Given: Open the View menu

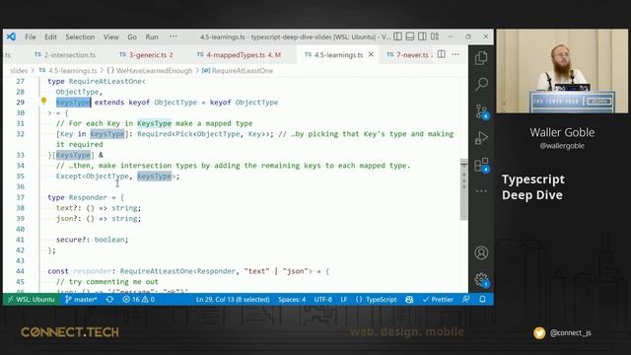Looking at the screenshot, I should (111, 37).
